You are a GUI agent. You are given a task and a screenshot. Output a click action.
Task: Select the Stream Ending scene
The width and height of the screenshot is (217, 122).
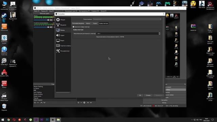(x=38, y=94)
